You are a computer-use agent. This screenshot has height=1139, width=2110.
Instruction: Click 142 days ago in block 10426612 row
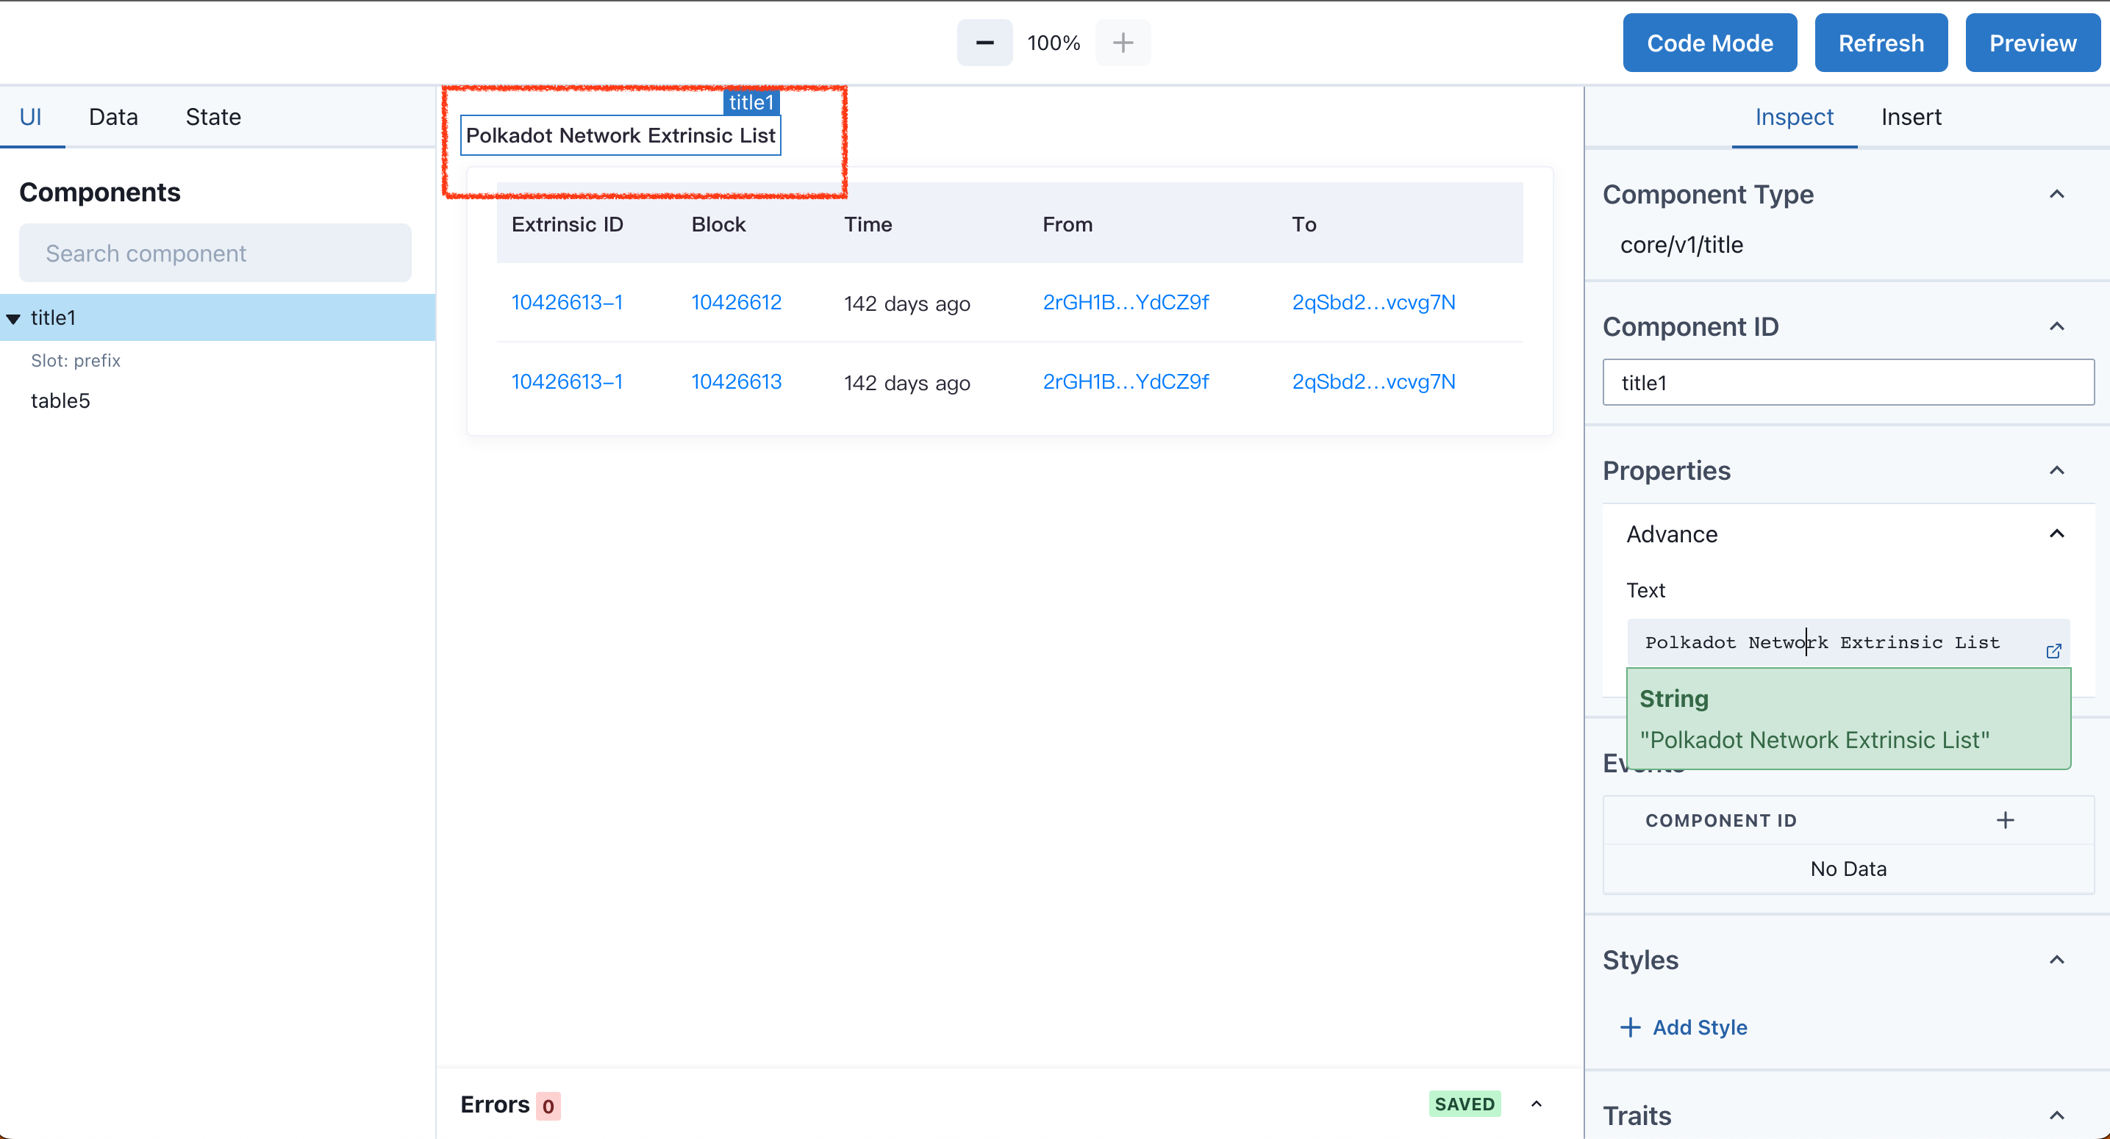tap(906, 303)
